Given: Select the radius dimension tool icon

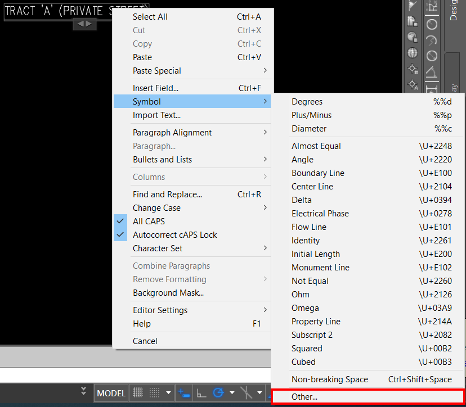Looking at the screenshot, I should coord(432,24).
